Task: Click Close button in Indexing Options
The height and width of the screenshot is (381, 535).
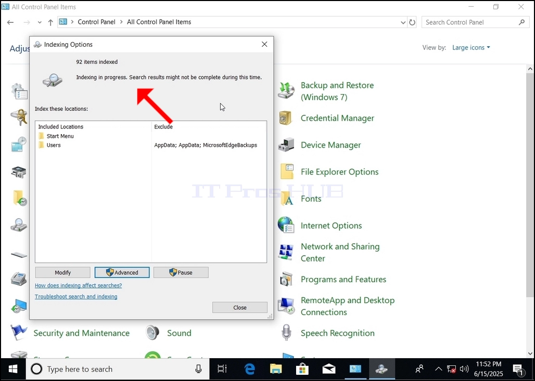Action: (x=240, y=307)
